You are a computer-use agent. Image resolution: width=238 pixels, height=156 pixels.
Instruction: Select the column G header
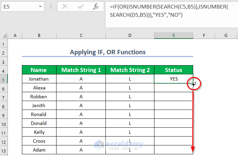pyautogui.click(x=226, y=36)
